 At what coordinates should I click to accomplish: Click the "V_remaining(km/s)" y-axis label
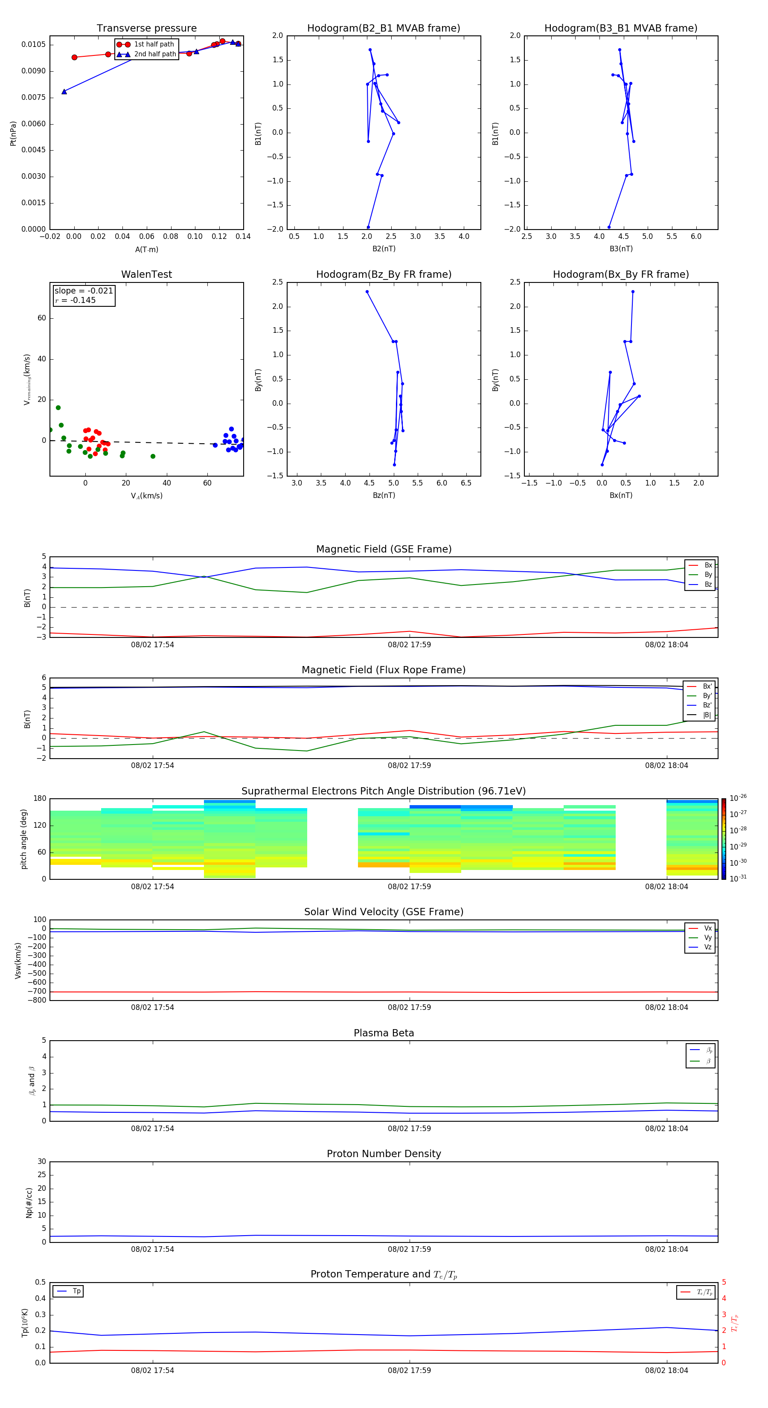27,379
